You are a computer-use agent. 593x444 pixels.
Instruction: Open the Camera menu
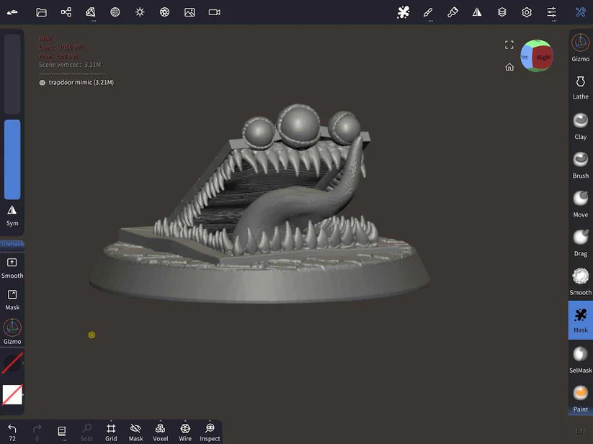[215, 12]
